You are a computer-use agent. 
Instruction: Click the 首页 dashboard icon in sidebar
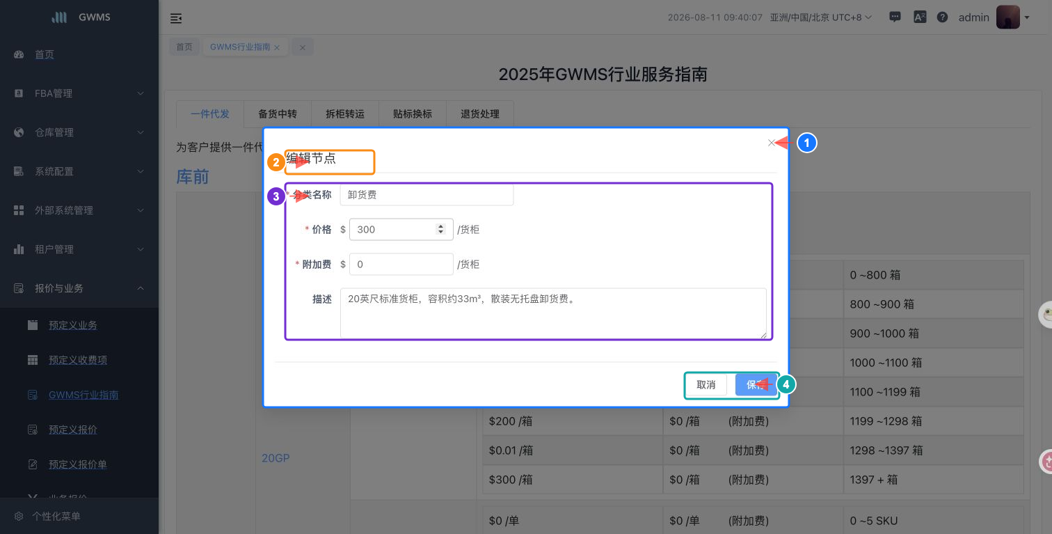coord(19,54)
